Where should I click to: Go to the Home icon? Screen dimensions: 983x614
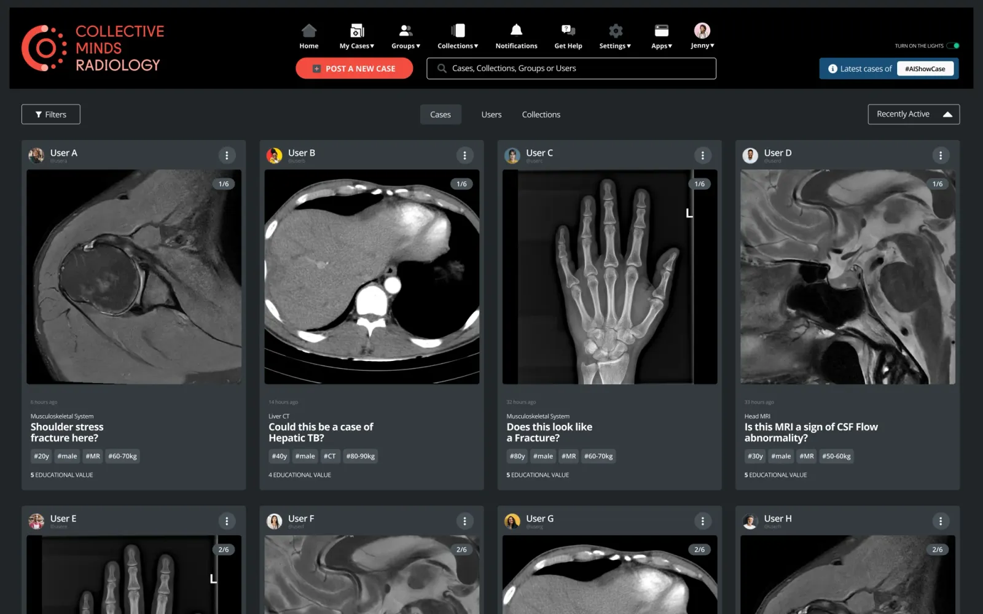coord(308,31)
